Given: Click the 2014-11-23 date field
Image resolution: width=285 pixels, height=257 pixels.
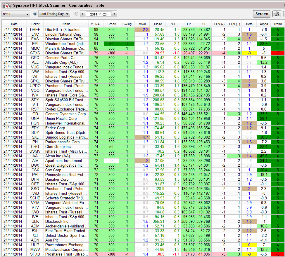Looking at the screenshot, I should tap(98, 14).
